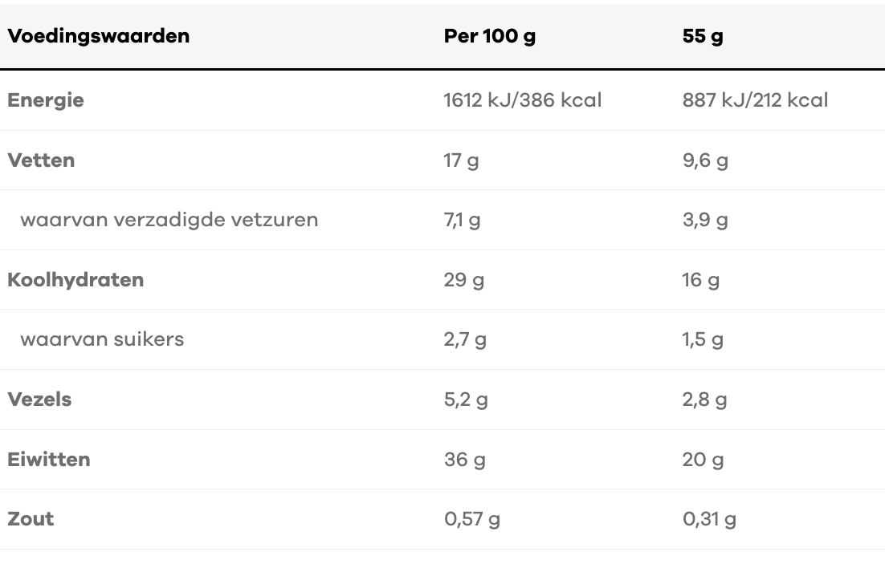The height and width of the screenshot is (576, 885).
Task: Click the Per 100 g column header
Action: pos(489,36)
